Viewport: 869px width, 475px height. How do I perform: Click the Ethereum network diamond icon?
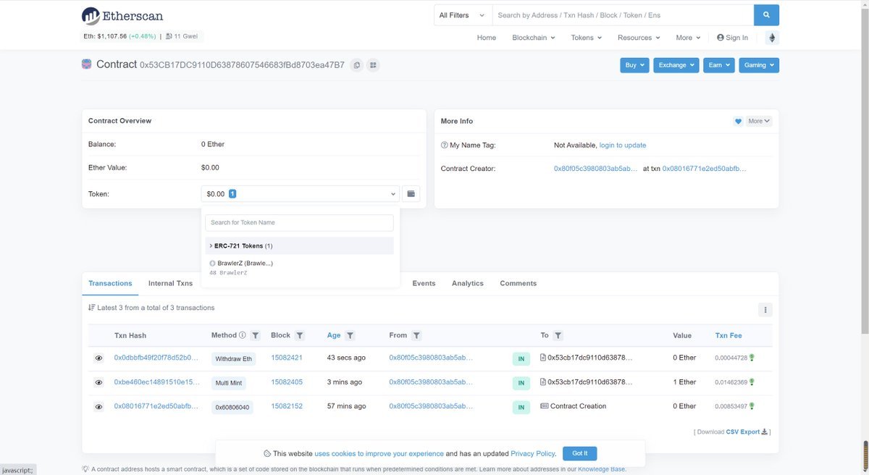tap(772, 38)
